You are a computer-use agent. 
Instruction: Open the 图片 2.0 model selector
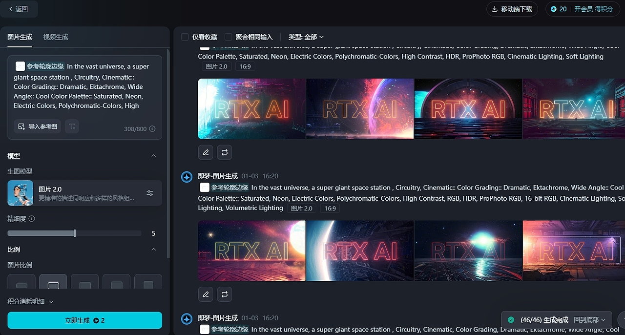[x=84, y=193]
